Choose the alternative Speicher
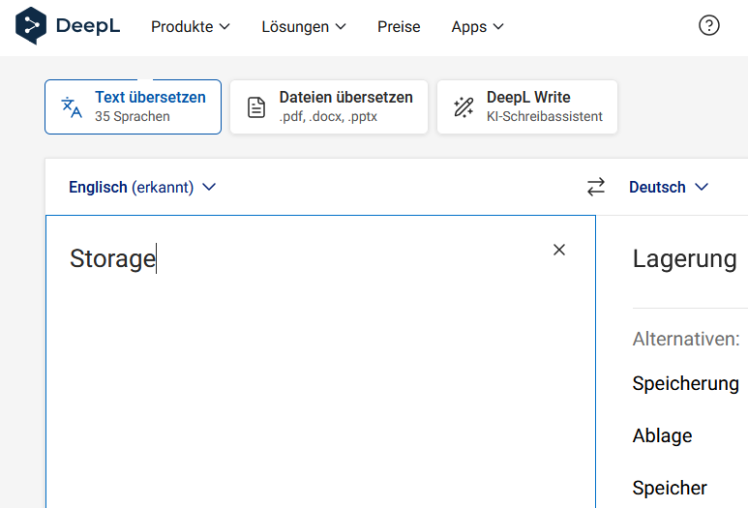The image size is (748, 508). click(x=670, y=488)
